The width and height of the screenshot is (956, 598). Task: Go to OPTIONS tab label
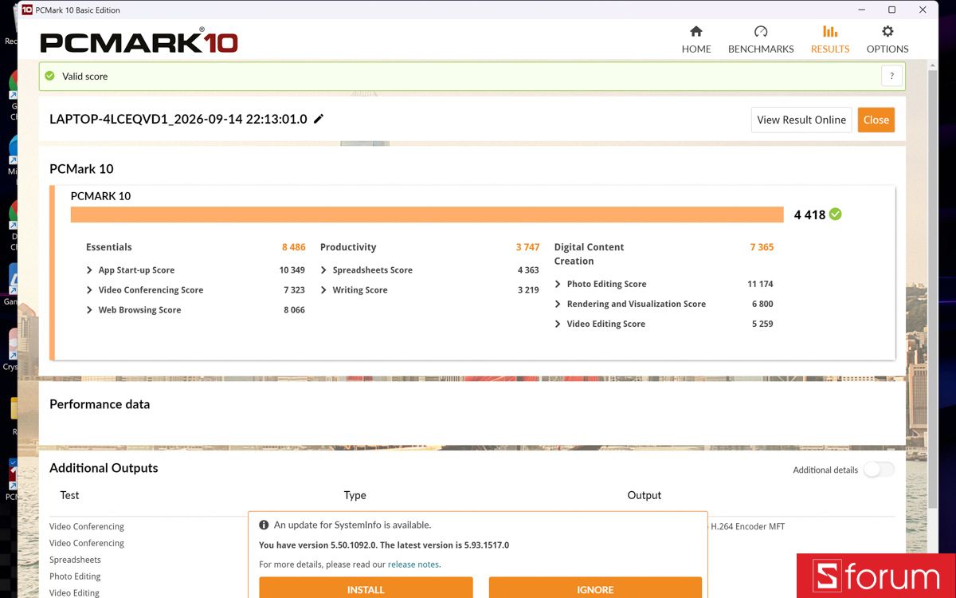coord(887,49)
